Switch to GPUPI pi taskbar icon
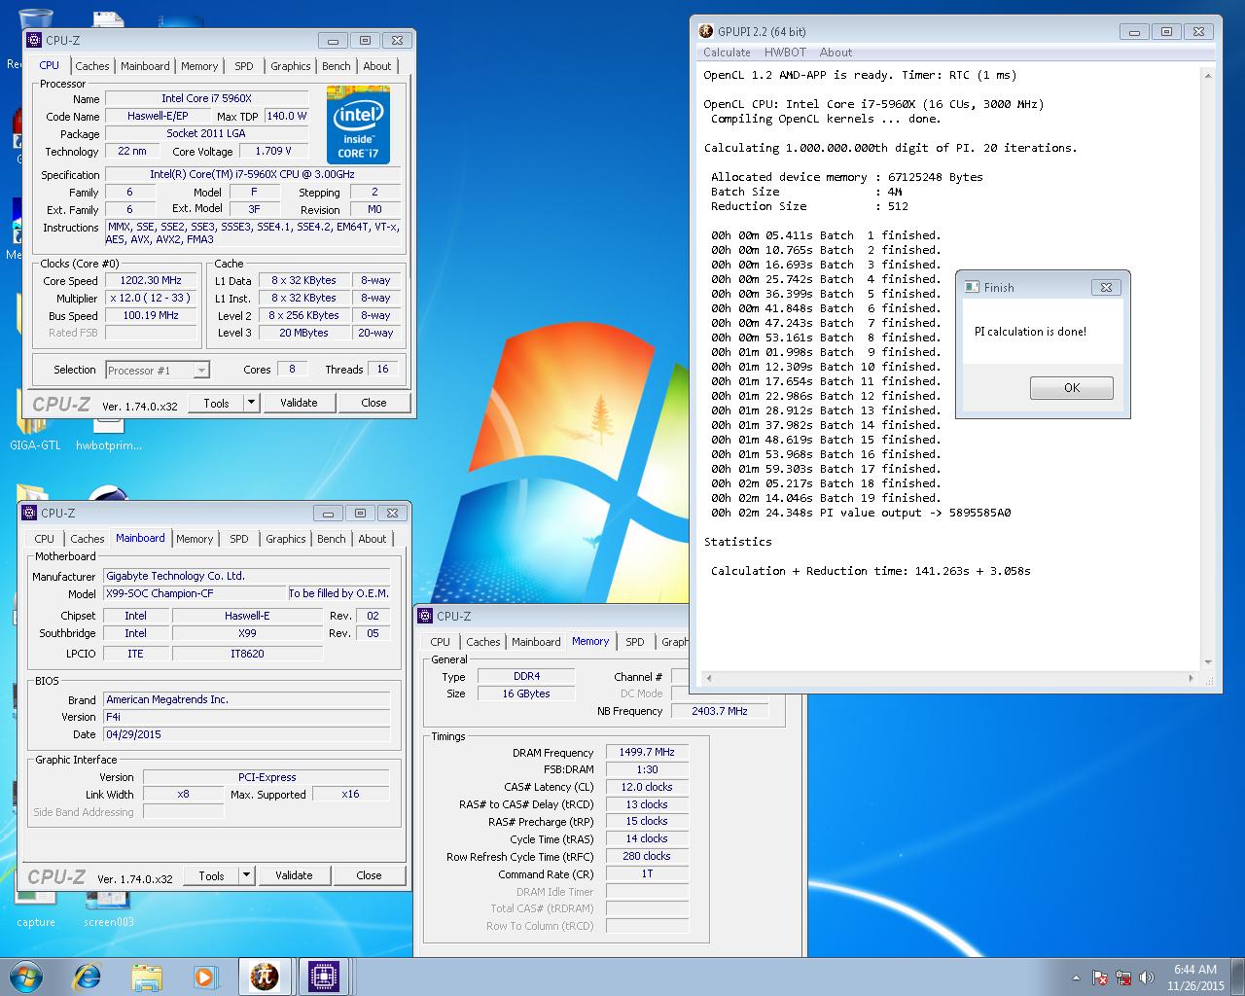This screenshot has height=996, width=1245. point(264,977)
